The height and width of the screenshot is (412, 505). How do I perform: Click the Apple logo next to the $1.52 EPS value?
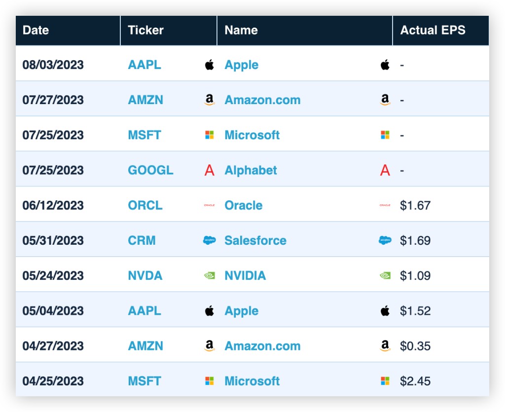pyautogui.click(x=385, y=311)
